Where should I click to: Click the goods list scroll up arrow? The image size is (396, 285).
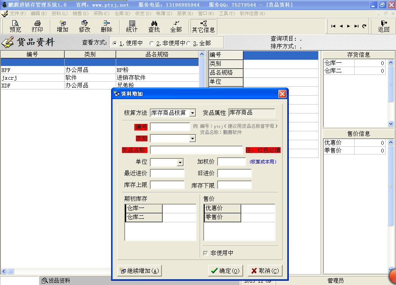tap(202, 54)
